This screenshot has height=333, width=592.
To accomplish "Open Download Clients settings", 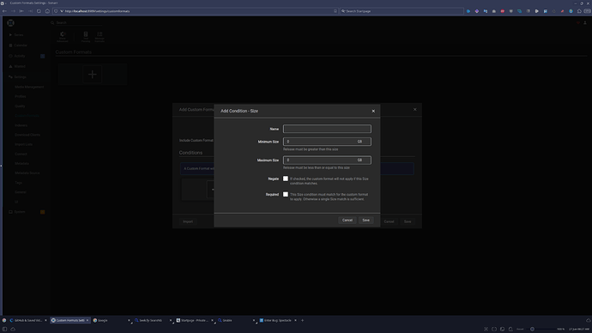I will tap(27, 135).
